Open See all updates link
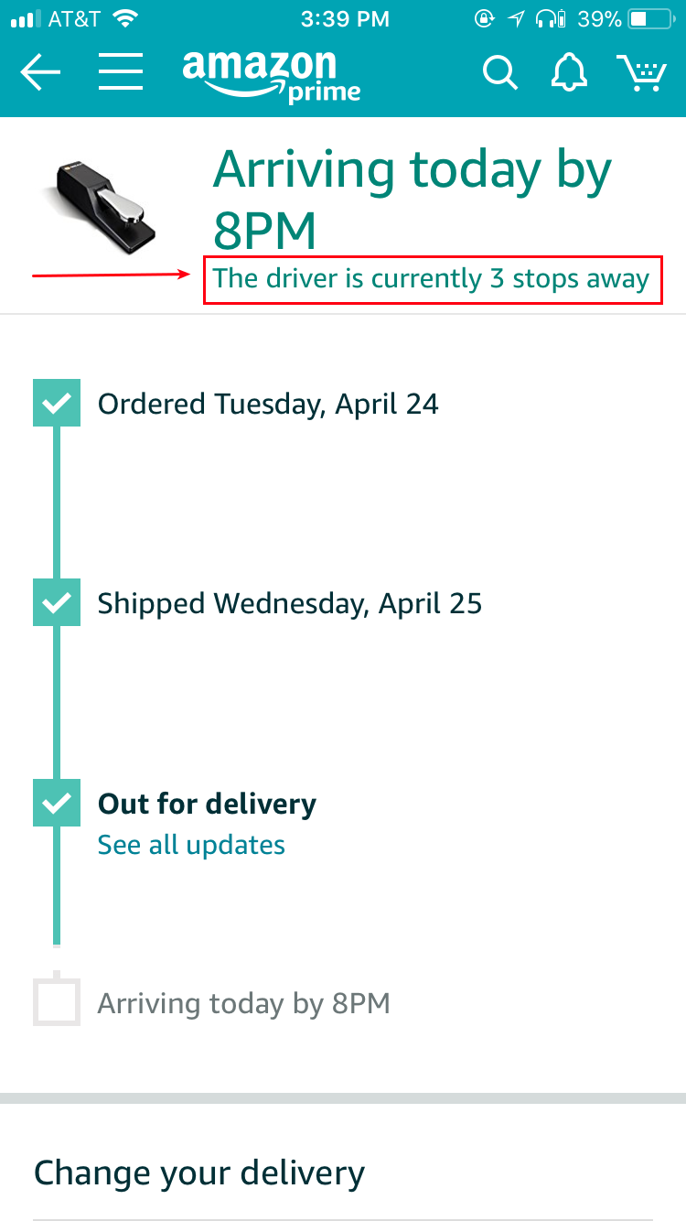 (x=191, y=845)
